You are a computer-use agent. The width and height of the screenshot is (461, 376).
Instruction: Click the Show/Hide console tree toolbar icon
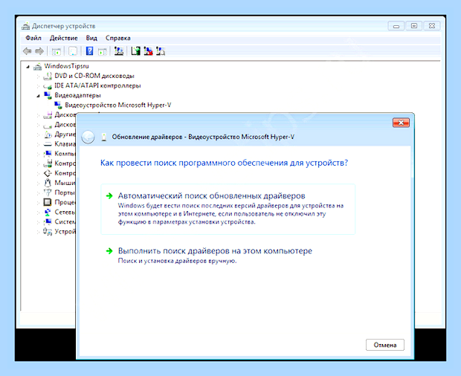click(x=57, y=51)
